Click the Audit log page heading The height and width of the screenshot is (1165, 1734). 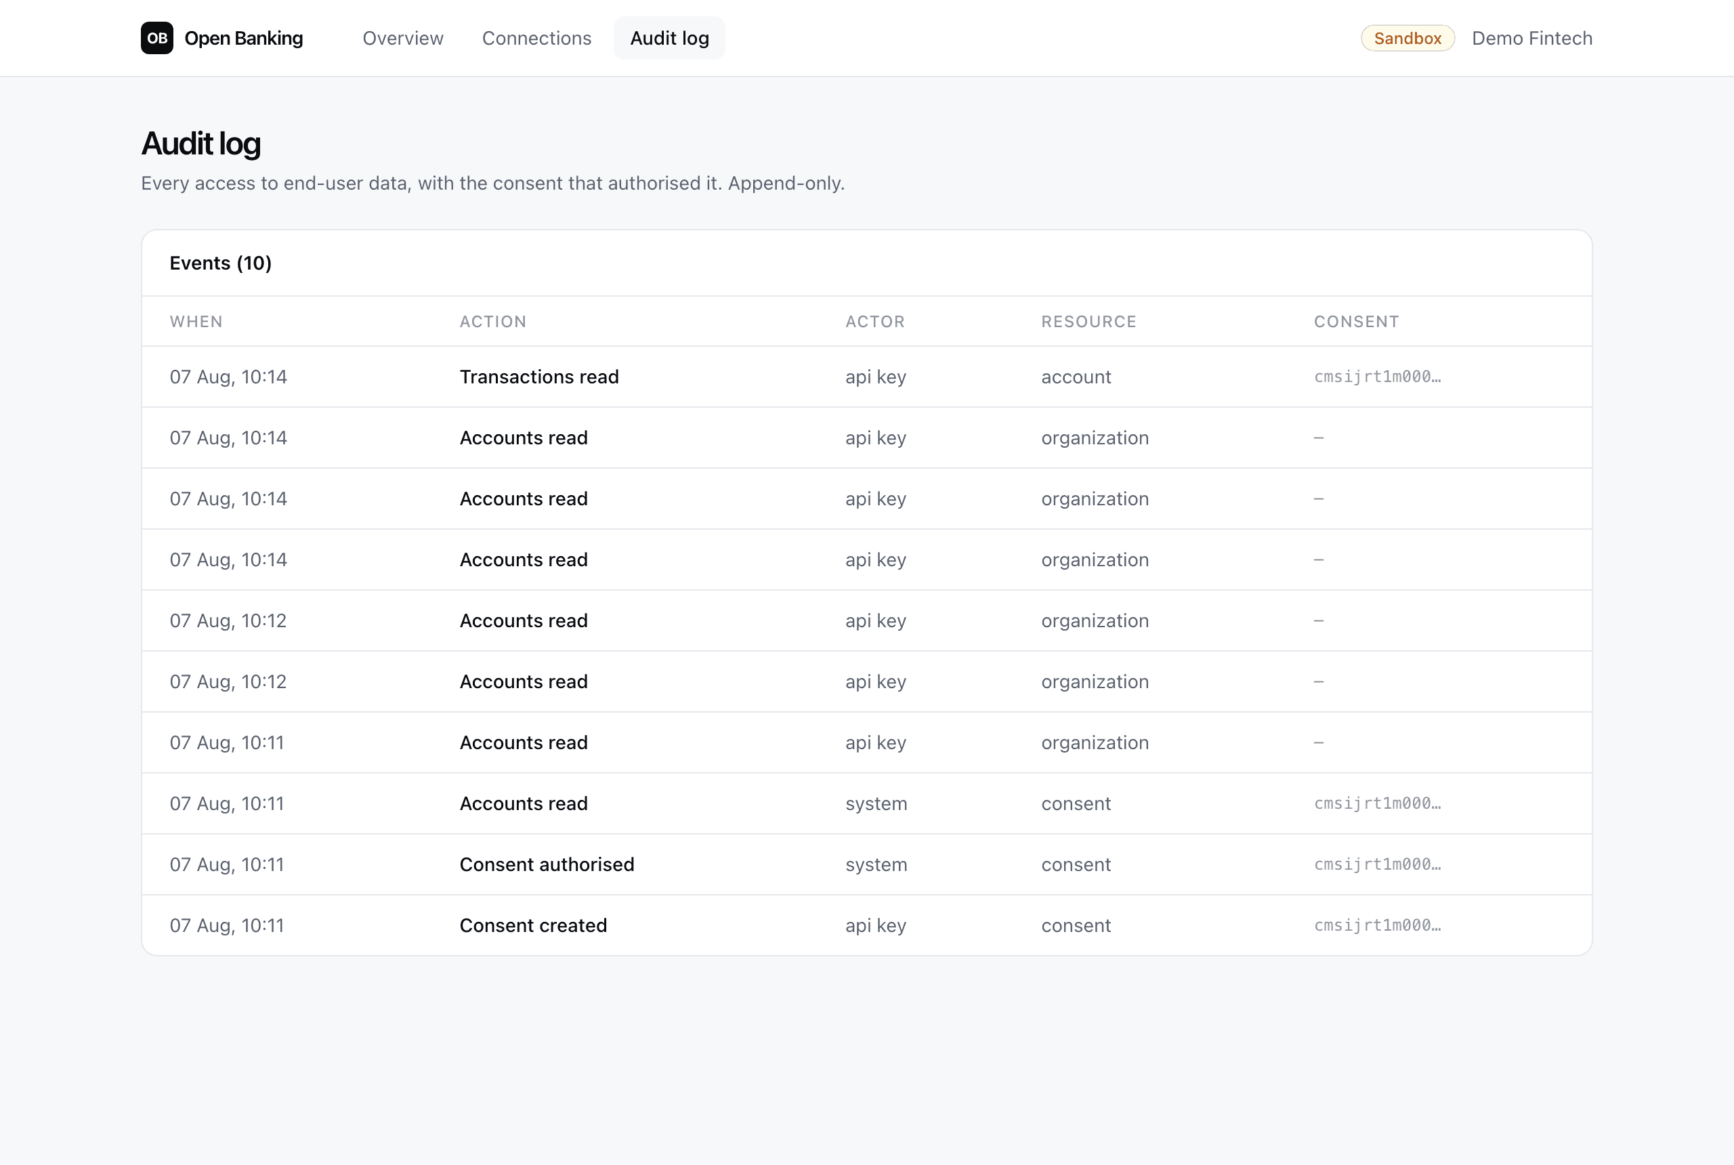tap(200, 144)
